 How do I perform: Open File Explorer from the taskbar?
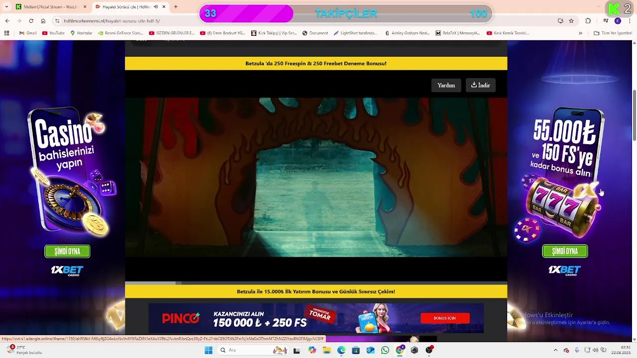326,350
